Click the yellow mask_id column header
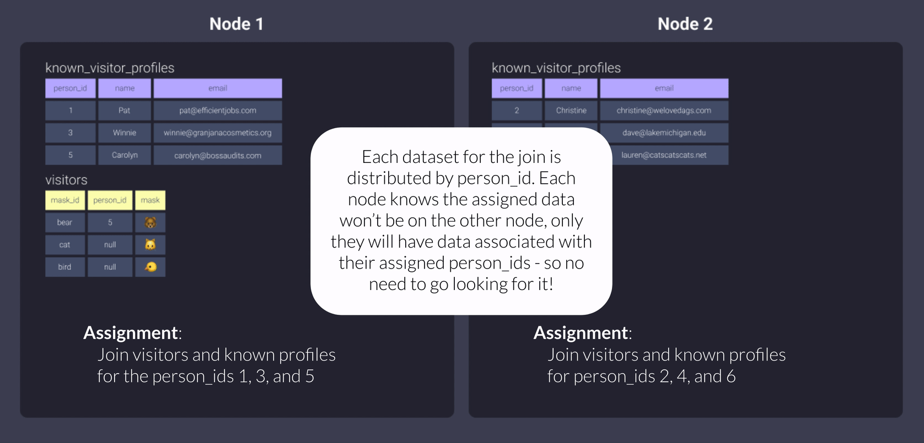Screen dimensions: 924x443 coord(65,200)
